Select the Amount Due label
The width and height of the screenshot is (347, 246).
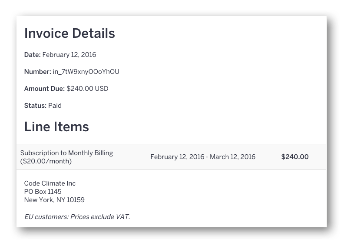[x=44, y=89]
